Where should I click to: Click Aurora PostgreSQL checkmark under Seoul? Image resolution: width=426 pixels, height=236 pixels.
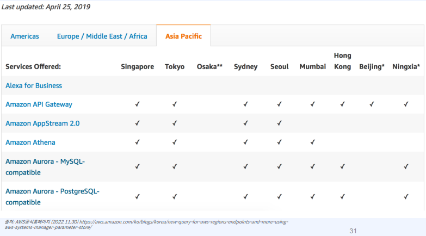279,197
